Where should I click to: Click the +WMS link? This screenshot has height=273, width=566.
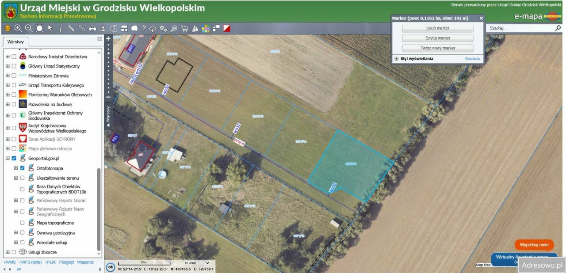(x=10, y=262)
